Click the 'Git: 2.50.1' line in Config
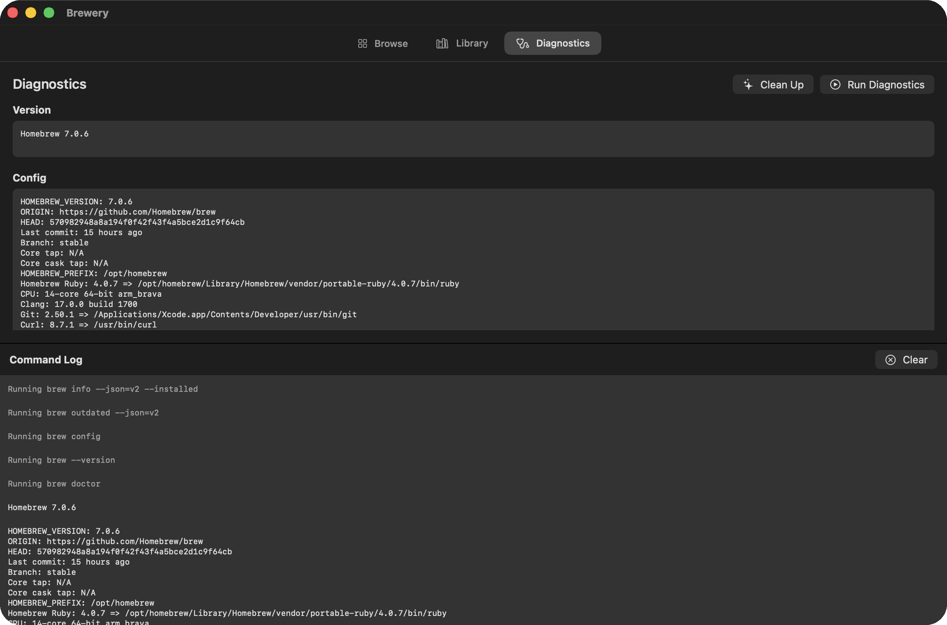Viewport: 947px width, 625px height. coord(189,315)
